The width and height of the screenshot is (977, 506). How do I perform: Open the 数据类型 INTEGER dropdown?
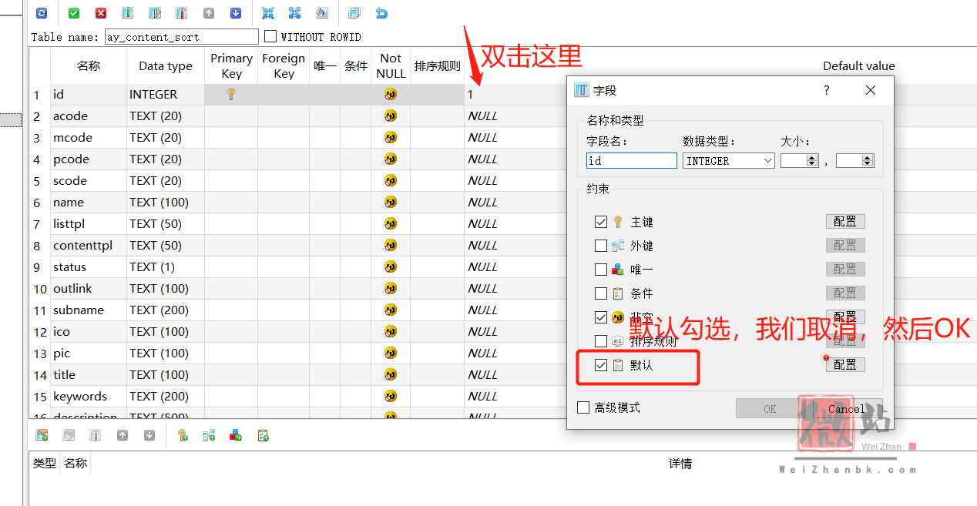pyautogui.click(x=729, y=161)
